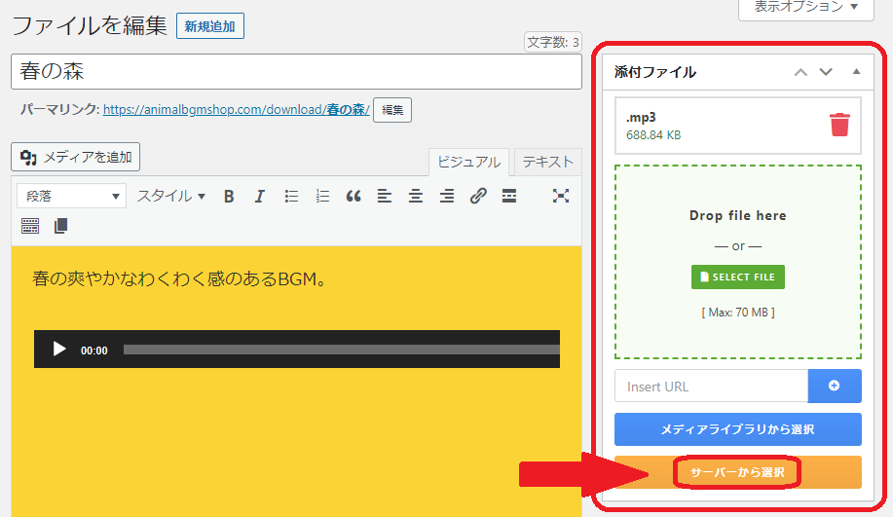
Task: Open the permalink URL for 春の森
Action: 235,110
